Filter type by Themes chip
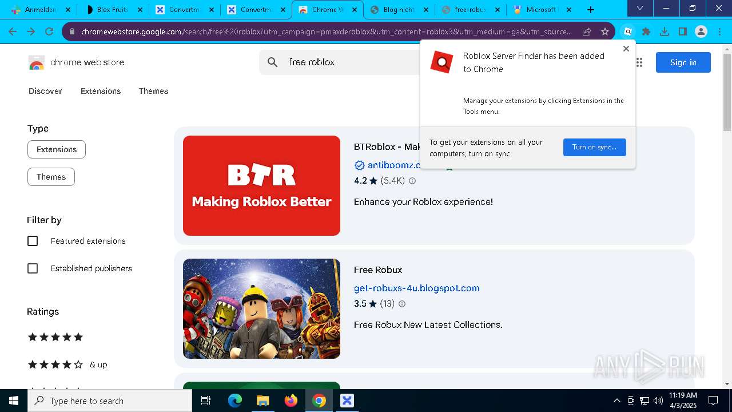732x412 pixels. point(51,177)
